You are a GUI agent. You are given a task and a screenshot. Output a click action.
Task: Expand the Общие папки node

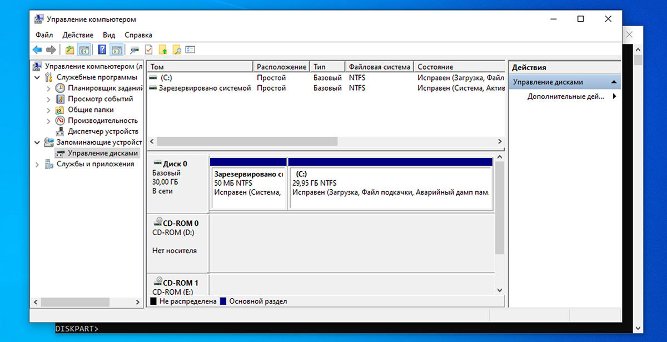point(49,110)
